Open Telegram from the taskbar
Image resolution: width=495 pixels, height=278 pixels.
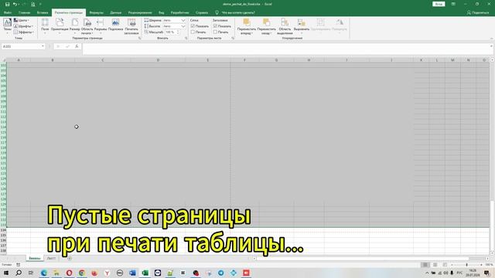point(221,273)
